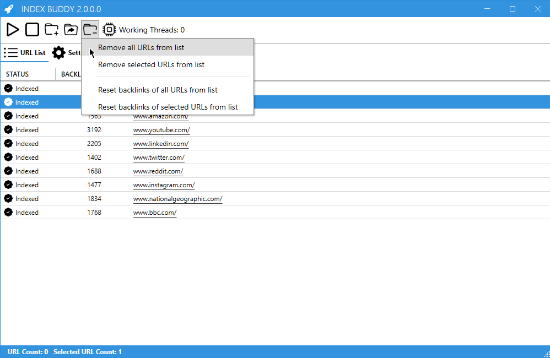
Task: Click the Working Threads CPU icon
Action: point(109,29)
